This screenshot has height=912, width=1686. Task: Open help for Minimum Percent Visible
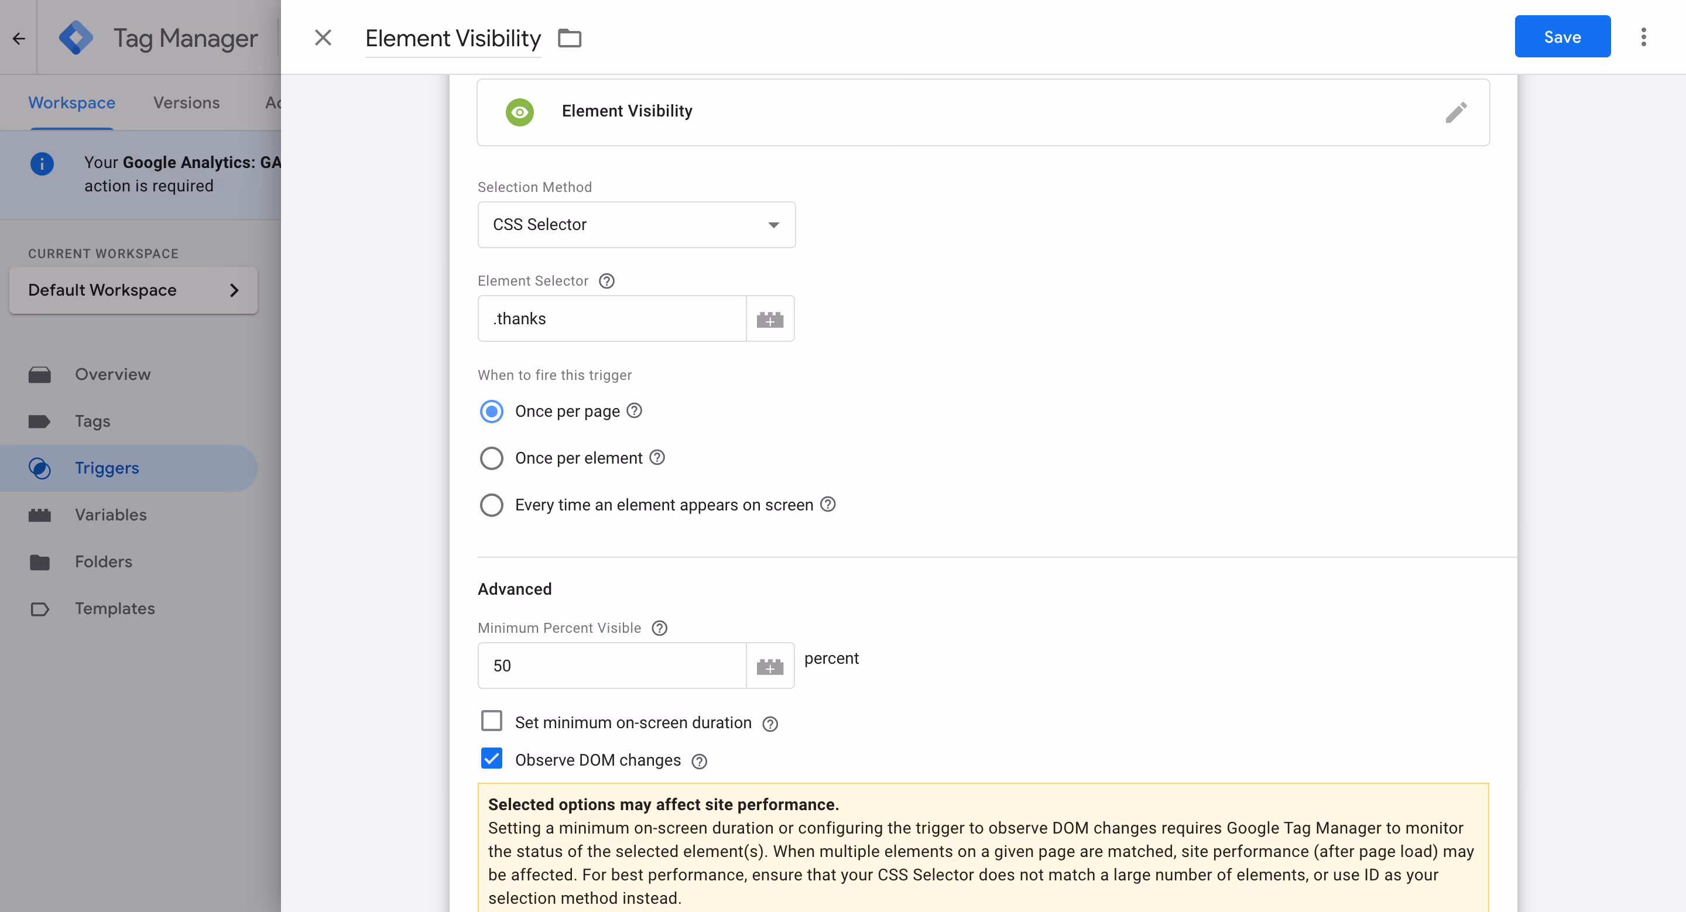[x=659, y=628]
